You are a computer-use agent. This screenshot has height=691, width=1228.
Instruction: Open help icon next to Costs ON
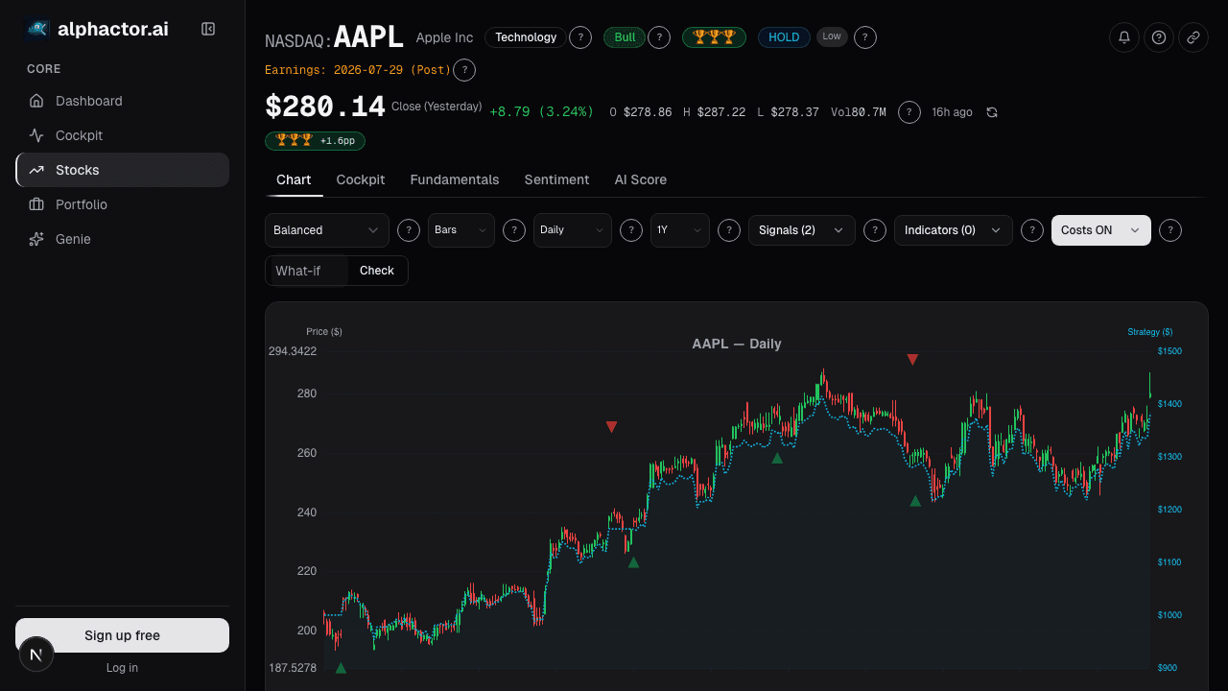pyautogui.click(x=1170, y=230)
